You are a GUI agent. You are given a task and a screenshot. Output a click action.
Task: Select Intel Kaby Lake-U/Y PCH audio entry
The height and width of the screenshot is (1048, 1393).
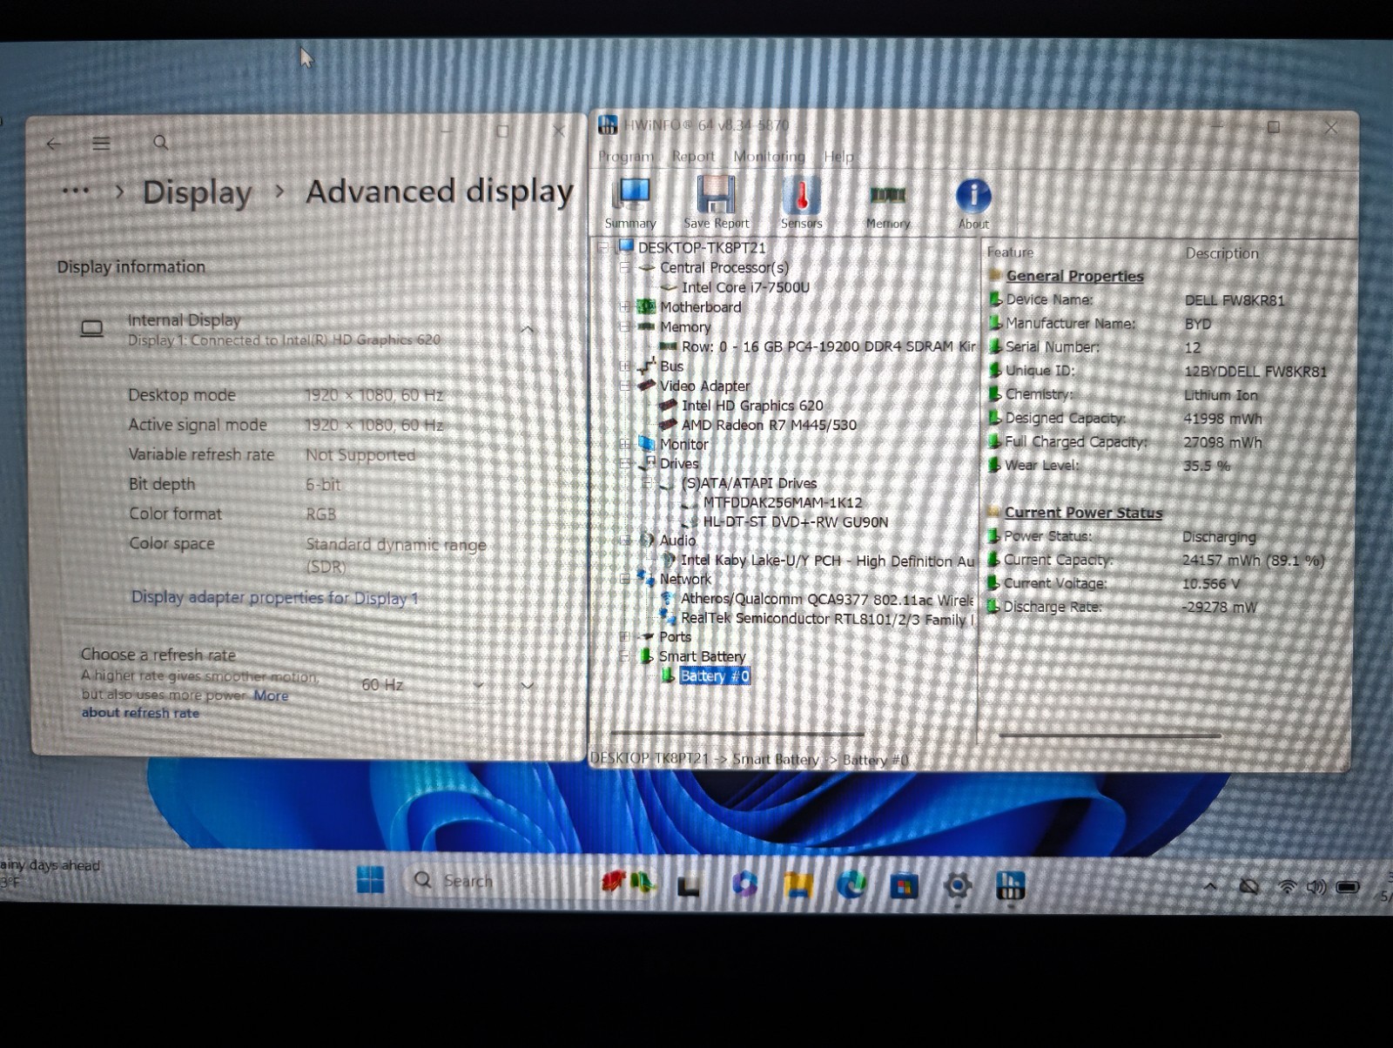(x=827, y=561)
